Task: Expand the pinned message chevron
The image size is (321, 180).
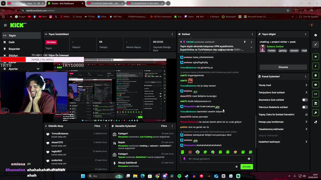Action: click(251, 47)
